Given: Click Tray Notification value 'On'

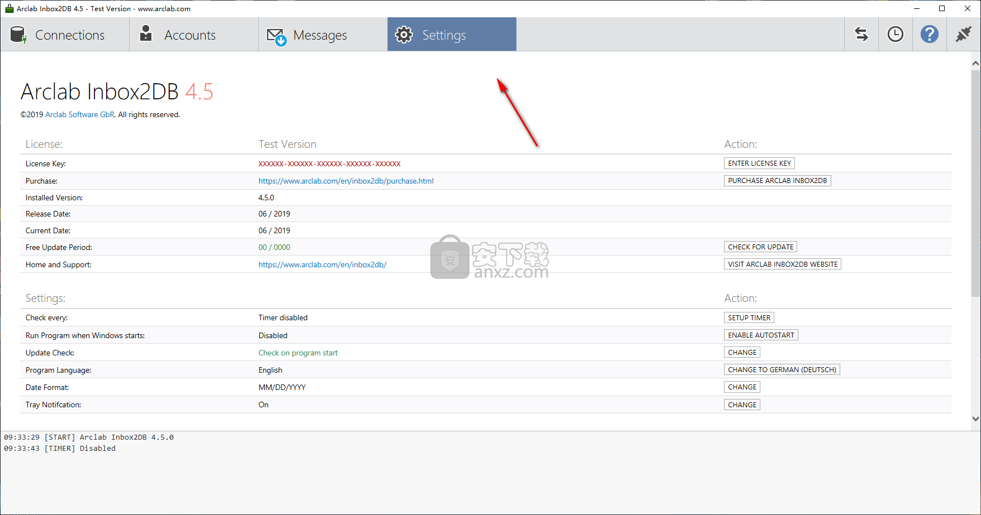Looking at the screenshot, I should pyautogui.click(x=263, y=405).
